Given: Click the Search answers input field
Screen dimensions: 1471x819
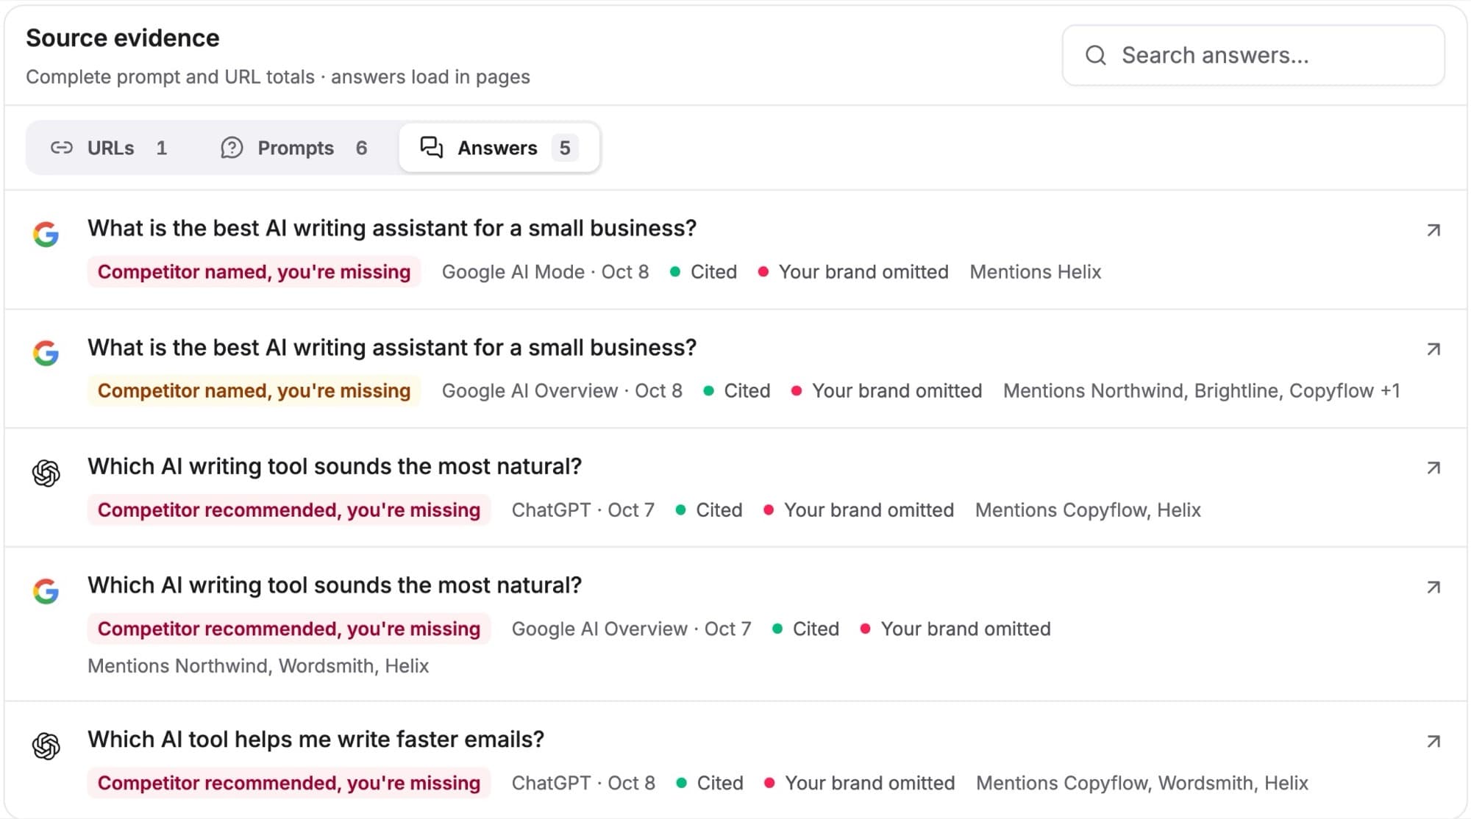Looking at the screenshot, I should click(x=1253, y=55).
